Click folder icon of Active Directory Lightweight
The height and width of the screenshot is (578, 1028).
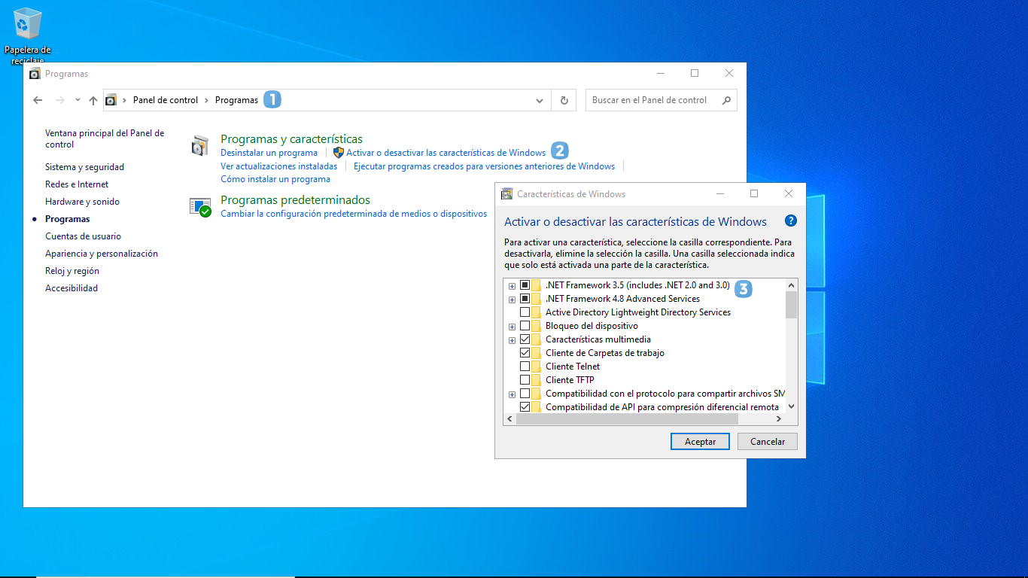pyautogui.click(x=536, y=312)
